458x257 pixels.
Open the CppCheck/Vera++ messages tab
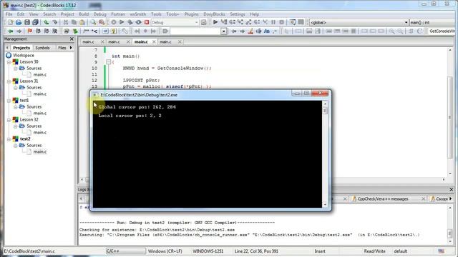(x=383, y=198)
